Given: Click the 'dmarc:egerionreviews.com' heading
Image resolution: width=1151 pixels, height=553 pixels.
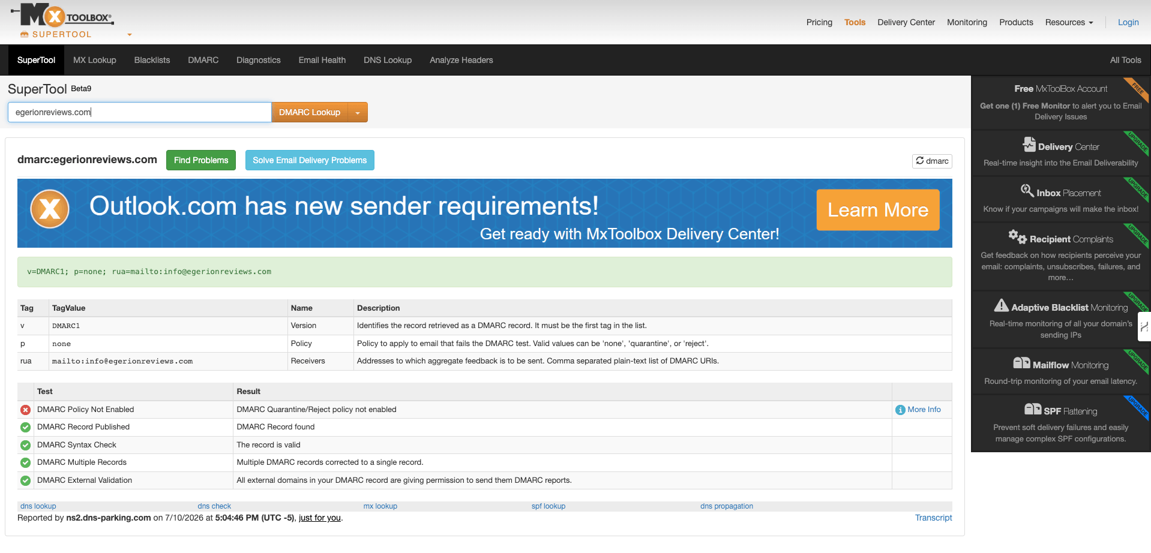Looking at the screenshot, I should pos(87,160).
